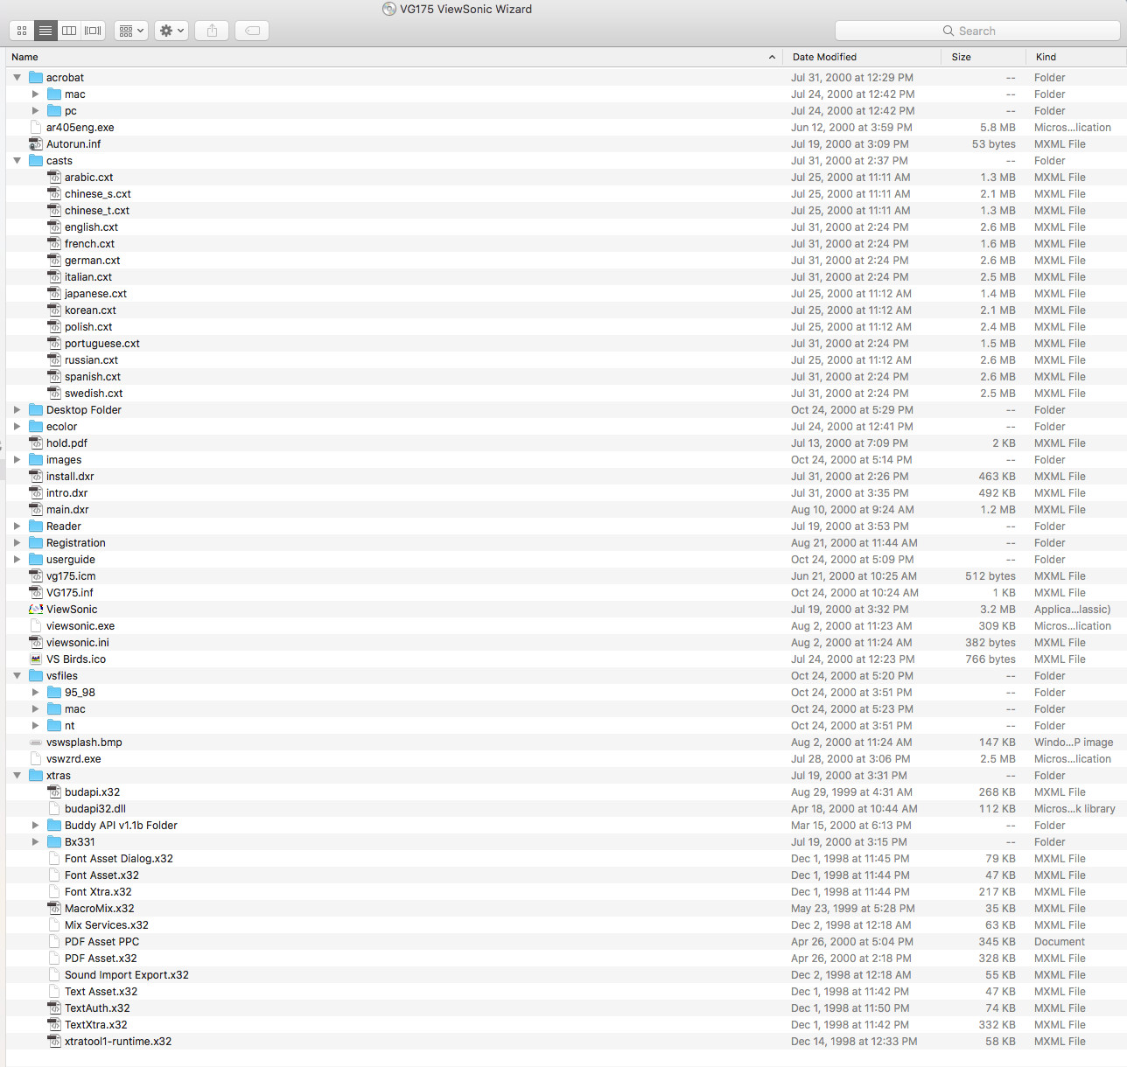The image size is (1127, 1067).
Task: Select the ar405eng.exe file icon
Action: 36,128
